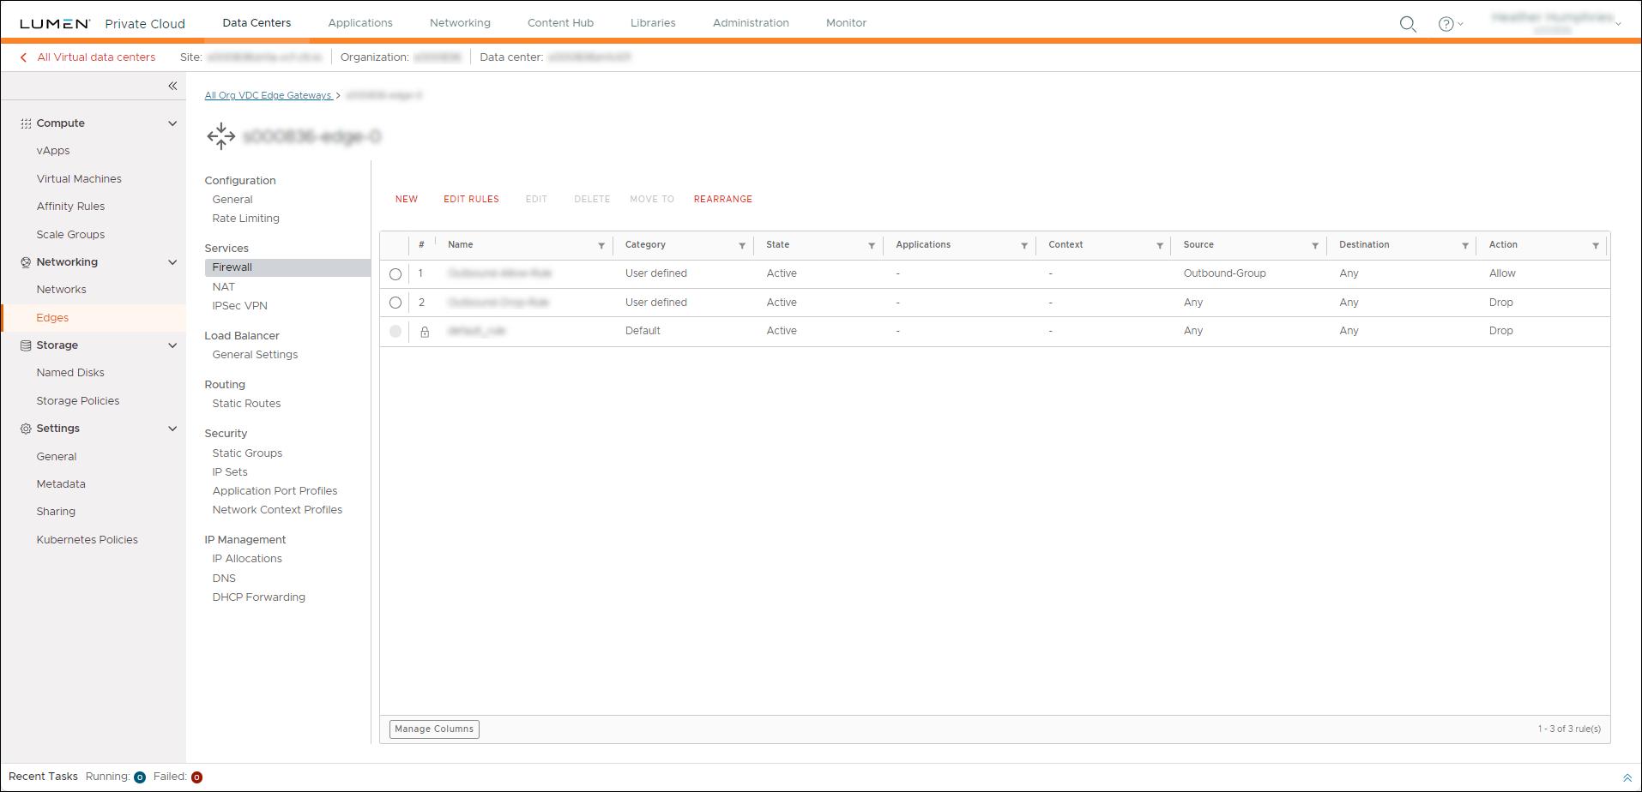Open the Name column filter funnel
Viewport: 1642px width, 792px height.
[601, 245]
